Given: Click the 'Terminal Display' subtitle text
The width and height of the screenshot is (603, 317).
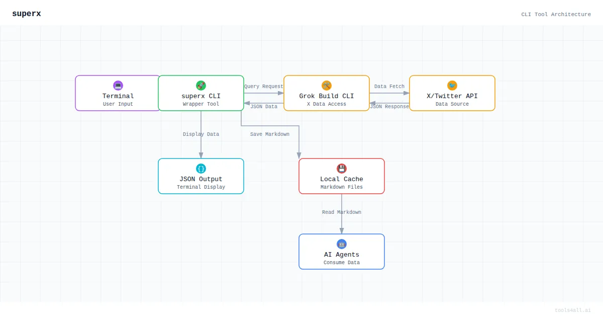Looking at the screenshot, I should pos(201,187).
